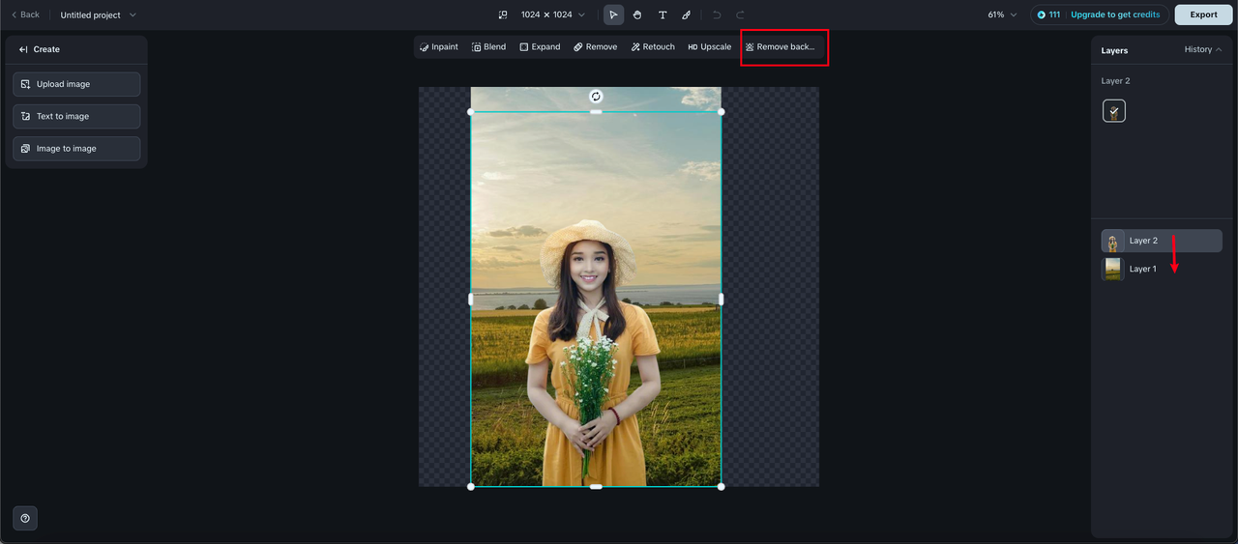Click the right edge resize handle
The height and width of the screenshot is (544, 1238).
point(721,300)
